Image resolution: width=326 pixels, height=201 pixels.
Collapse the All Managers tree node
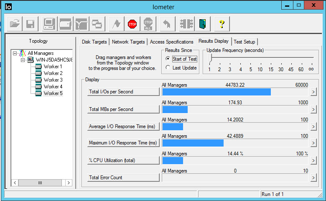(x=15, y=53)
